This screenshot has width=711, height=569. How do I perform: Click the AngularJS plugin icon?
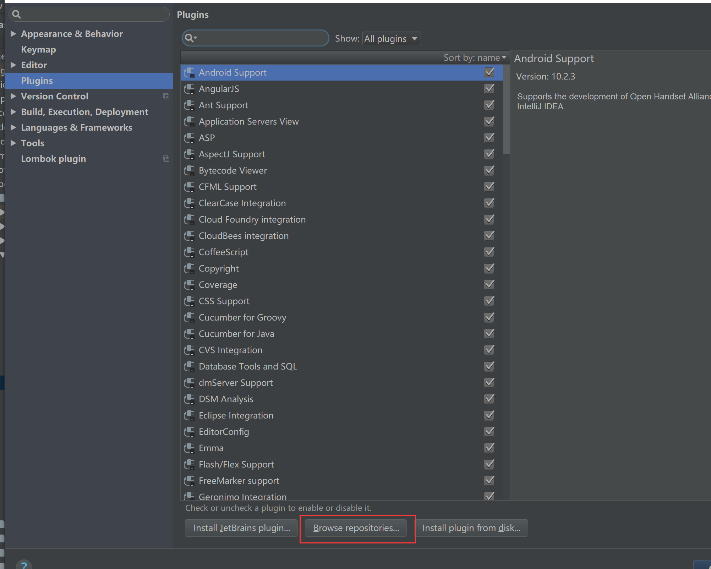tap(189, 89)
